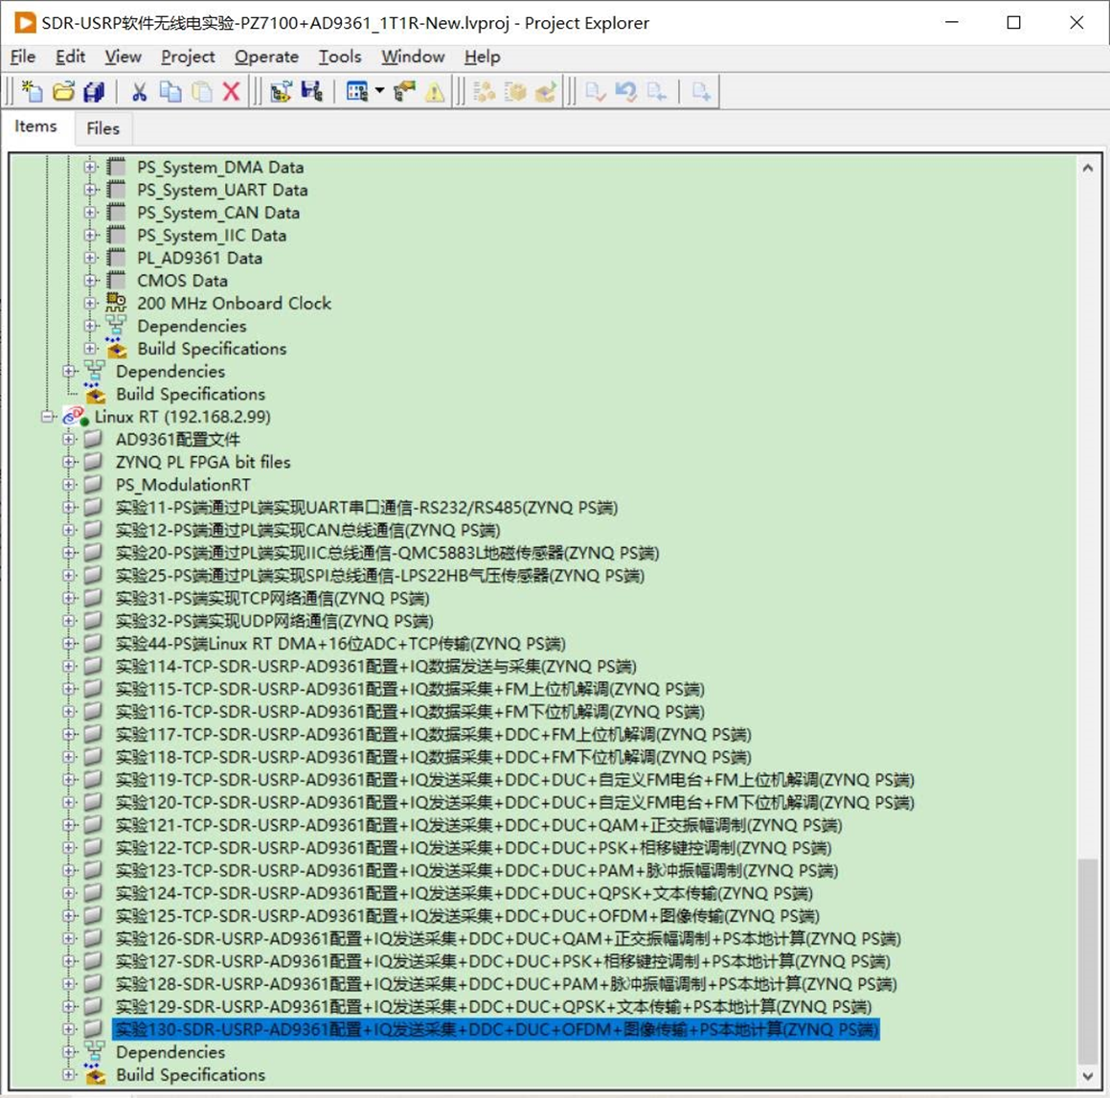Click the Build All toolbar icon

pos(485,91)
